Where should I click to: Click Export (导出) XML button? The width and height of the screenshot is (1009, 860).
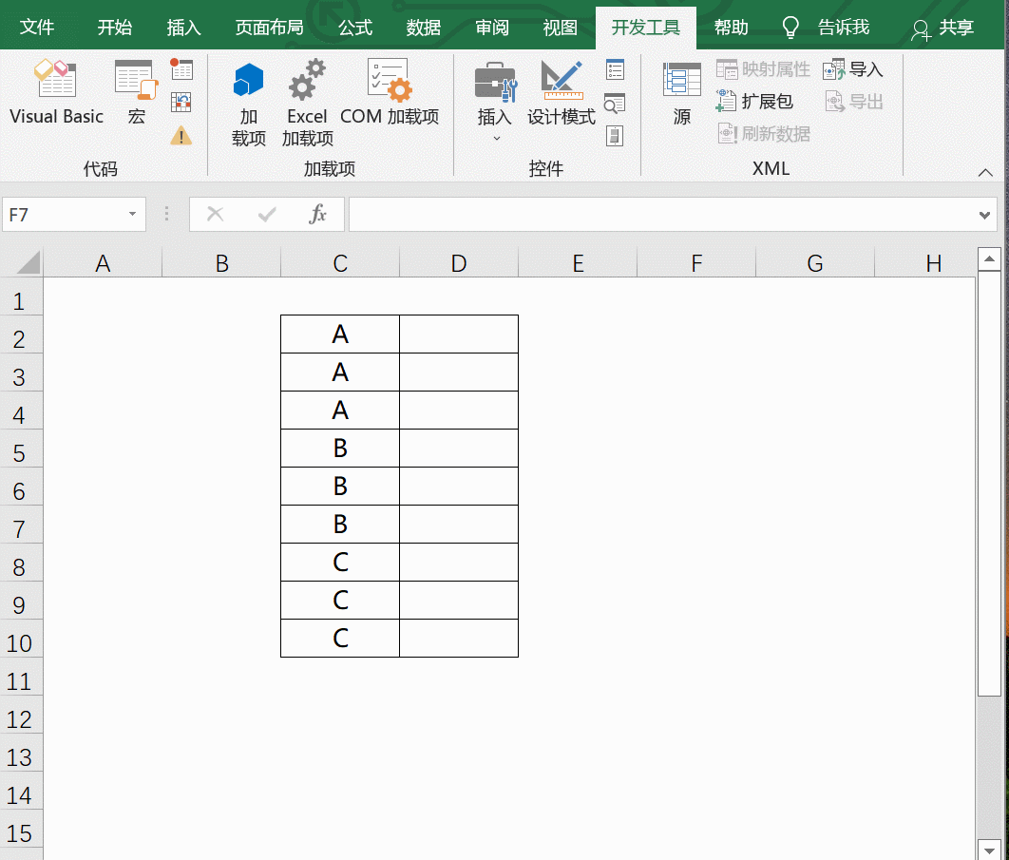[x=854, y=101]
